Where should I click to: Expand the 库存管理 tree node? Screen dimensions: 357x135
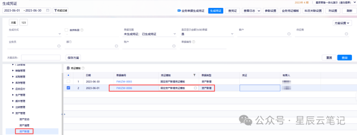[13, 83]
